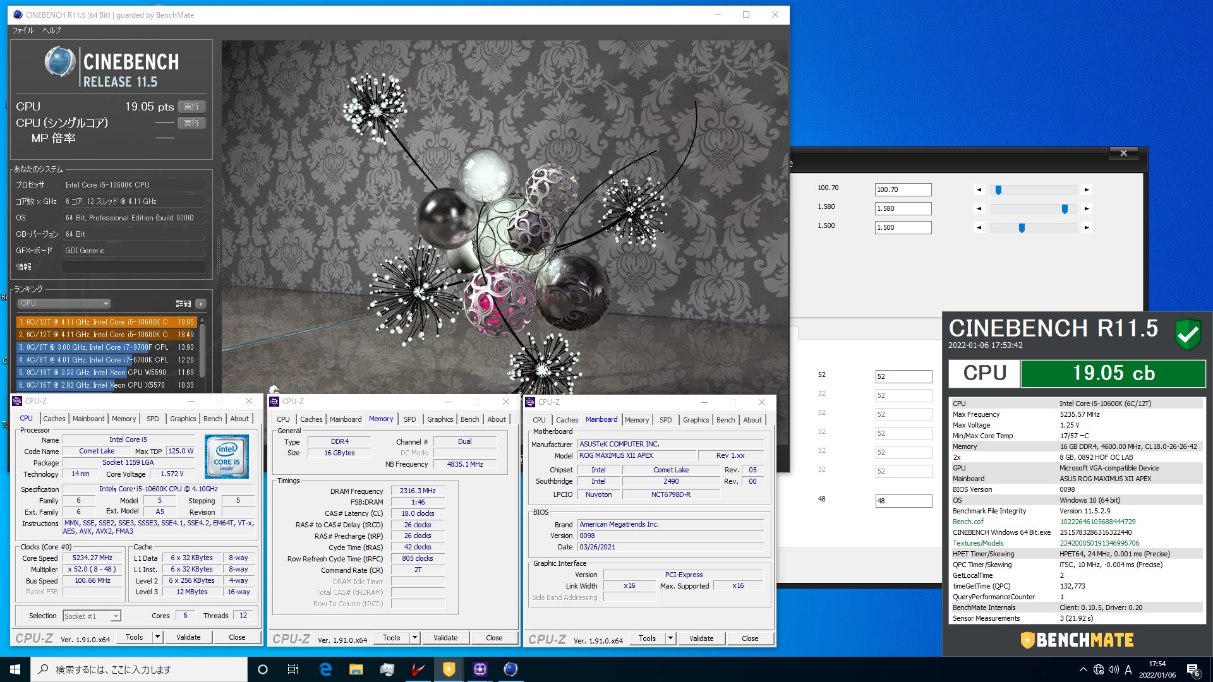
Task: Adjust the 100.70 slider handle
Action: (999, 189)
